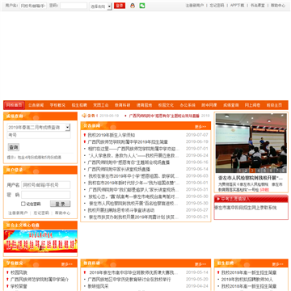Click the speaker icon beside 公告
Screen dimensions: 291x291
coord(84,116)
